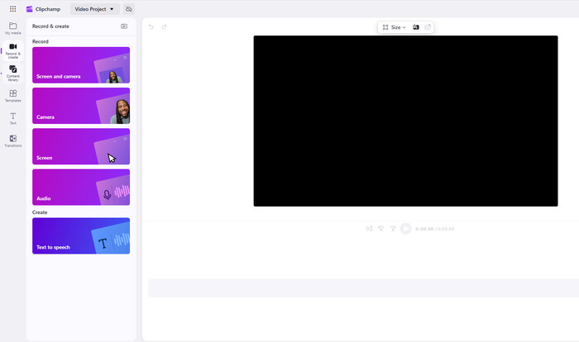The height and width of the screenshot is (342, 579).
Task: Open the Microsoft app launcher grid
Action: point(13,9)
